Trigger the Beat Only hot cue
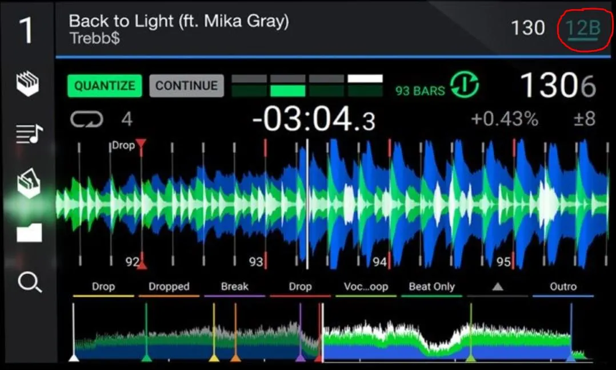Screen dimensions: 616x370 point(431,287)
